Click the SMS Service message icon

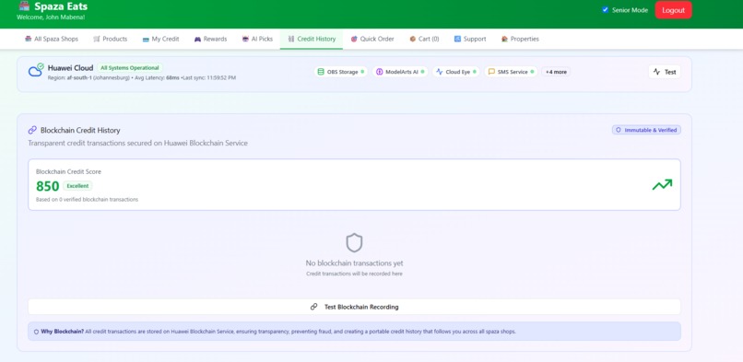tap(491, 72)
